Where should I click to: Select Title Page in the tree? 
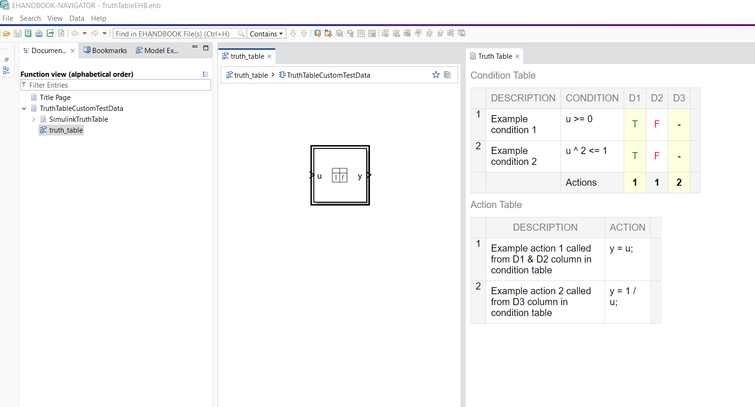pyautogui.click(x=55, y=98)
